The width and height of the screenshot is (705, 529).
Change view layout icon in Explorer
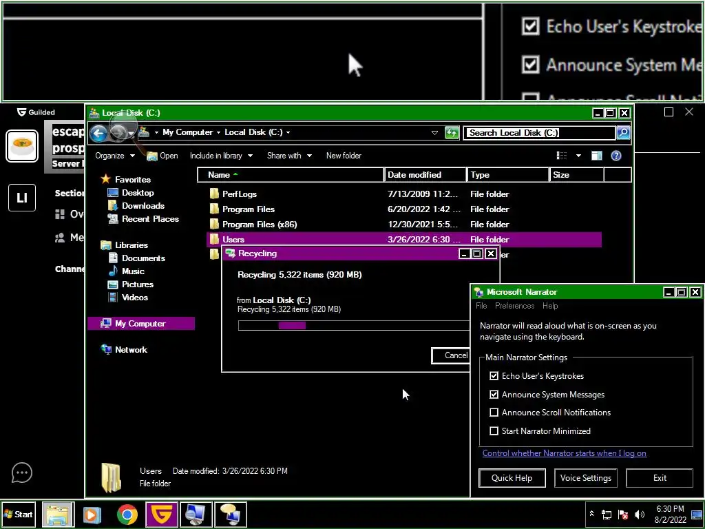pos(562,156)
